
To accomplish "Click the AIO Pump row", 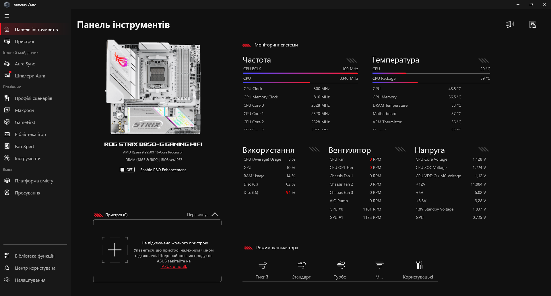I will (355, 201).
